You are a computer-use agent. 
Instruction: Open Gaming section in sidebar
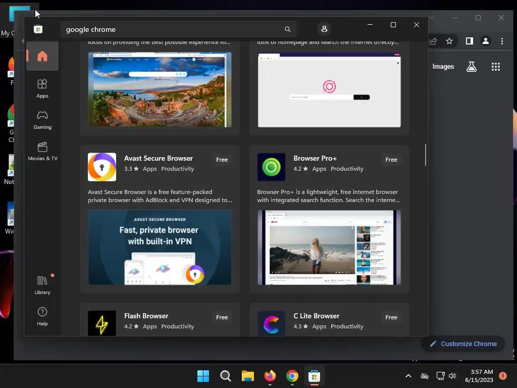click(42, 120)
